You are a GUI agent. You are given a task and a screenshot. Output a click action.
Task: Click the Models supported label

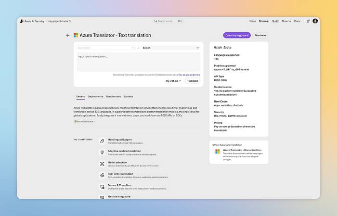[225, 66]
